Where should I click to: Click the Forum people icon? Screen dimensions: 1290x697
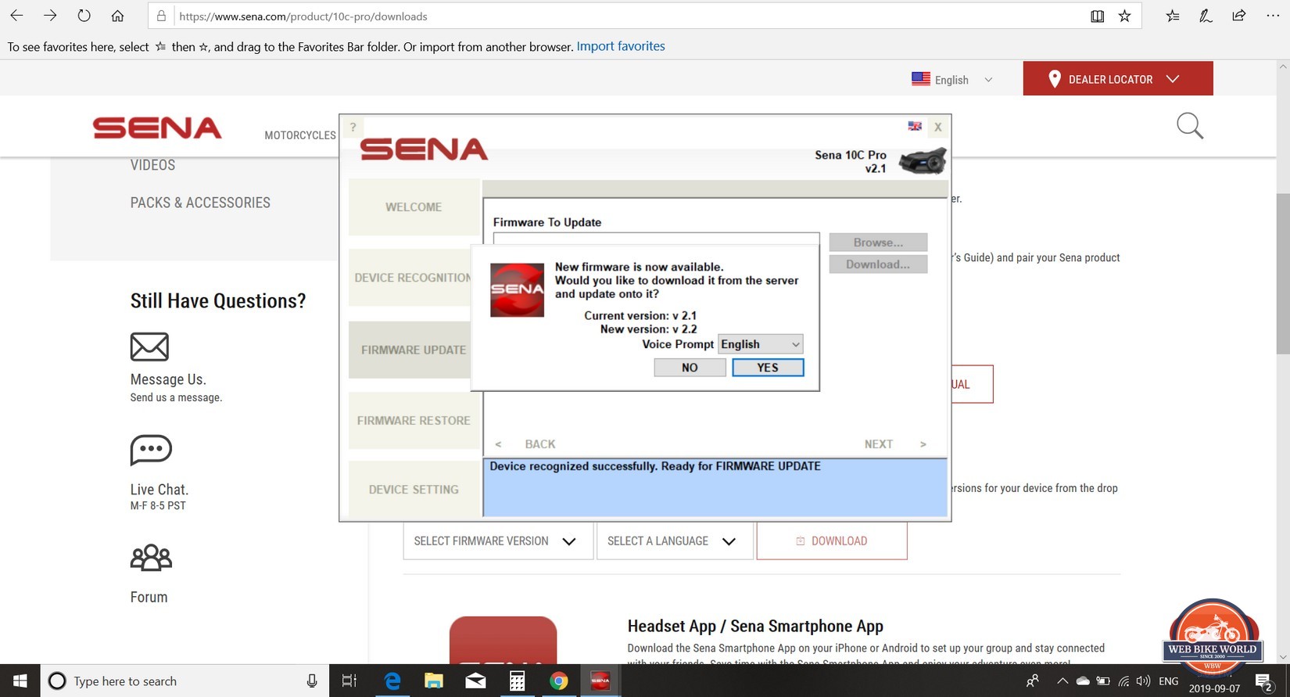(151, 558)
